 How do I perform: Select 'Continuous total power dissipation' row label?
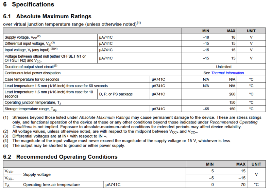tap(33, 73)
